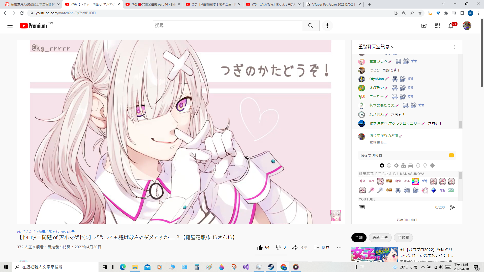This screenshot has width=484, height=272.
Task: Click the chat message input line
Action: (x=412, y=143)
